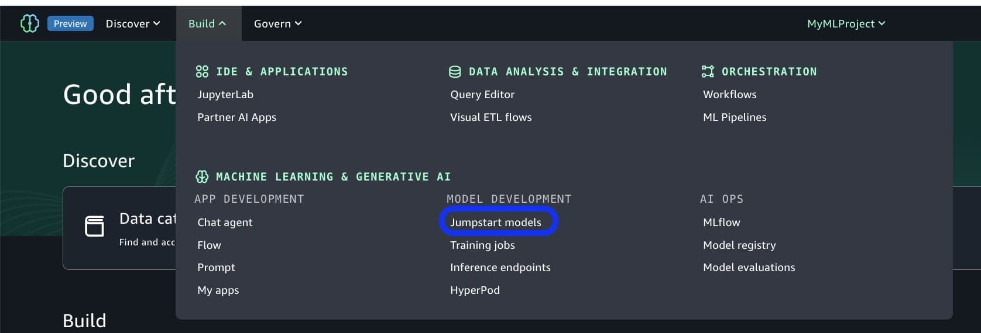Open JupyterLab from the menu

pos(225,94)
